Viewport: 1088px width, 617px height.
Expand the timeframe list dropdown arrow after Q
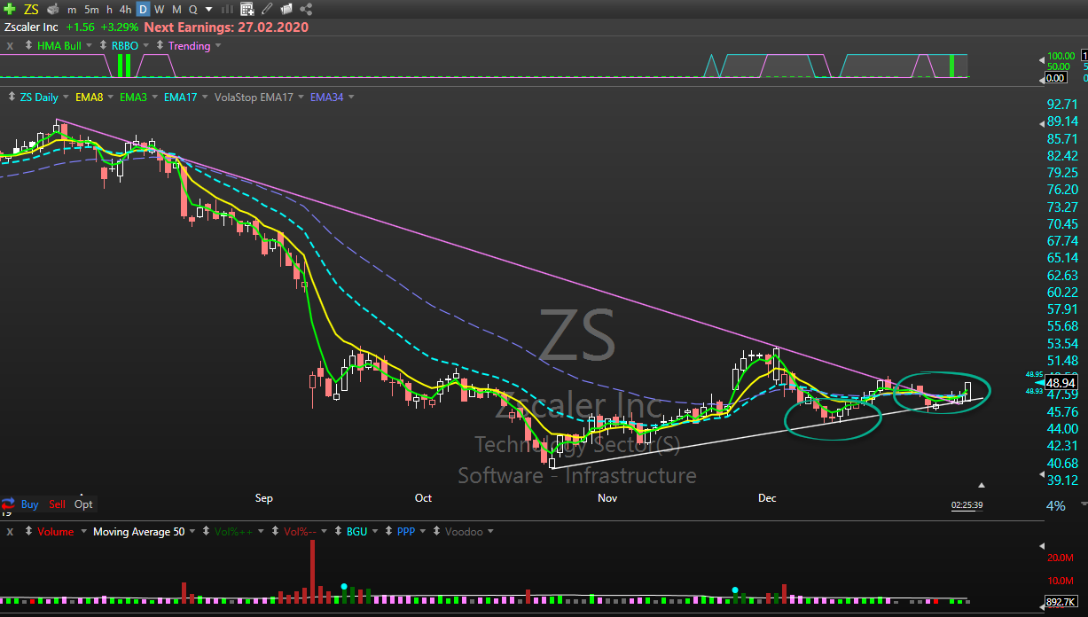click(208, 9)
